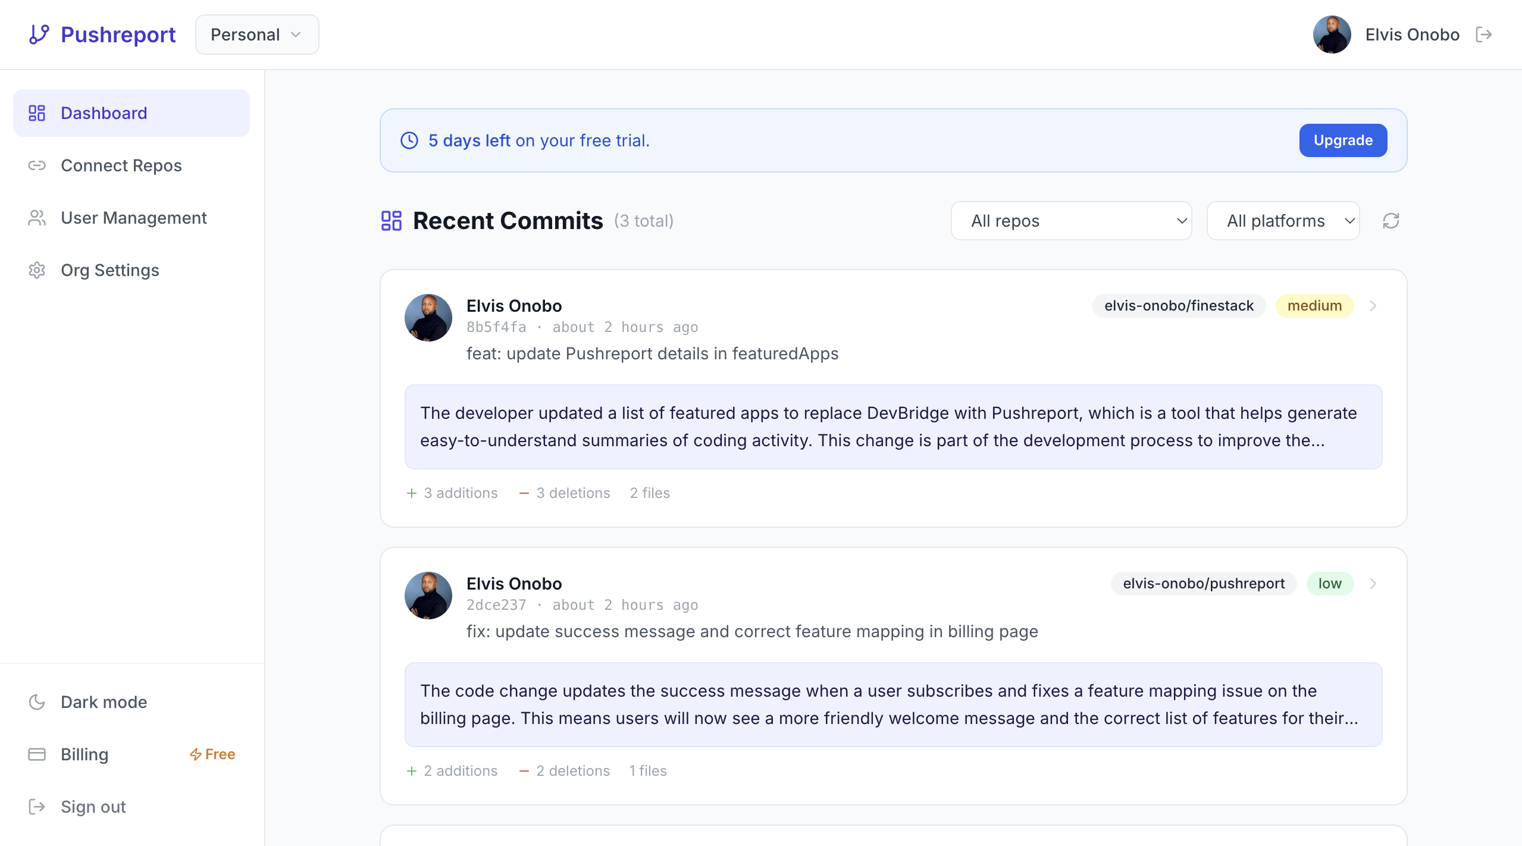Click the clock icon in the trial banner
Image resolution: width=1522 pixels, height=846 pixels.
409,140
